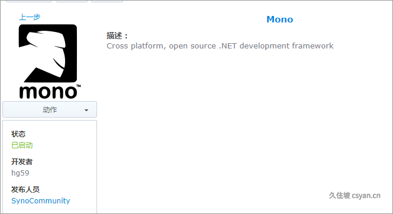
Task: Click the Mono package logo image
Action: [50, 61]
